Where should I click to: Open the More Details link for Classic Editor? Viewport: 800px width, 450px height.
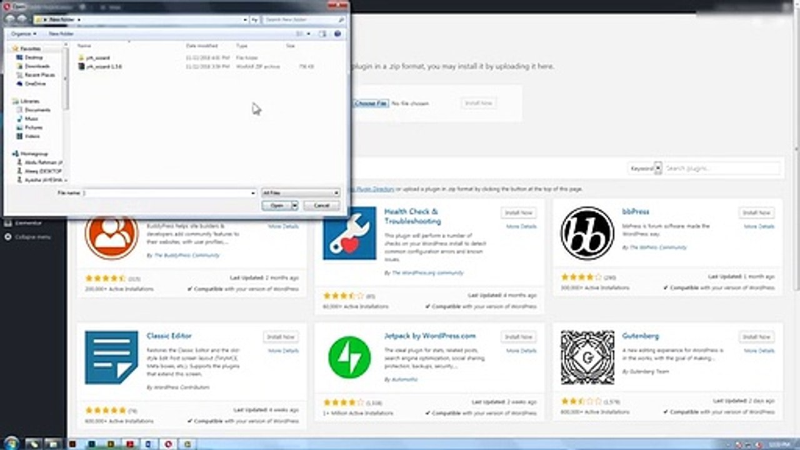click(284, 351)
